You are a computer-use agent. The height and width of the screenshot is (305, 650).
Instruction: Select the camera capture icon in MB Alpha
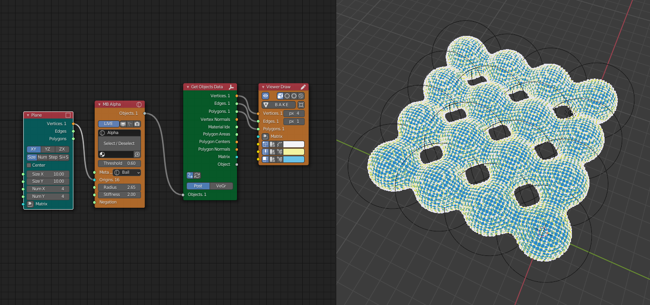click(x=137, y=124)
